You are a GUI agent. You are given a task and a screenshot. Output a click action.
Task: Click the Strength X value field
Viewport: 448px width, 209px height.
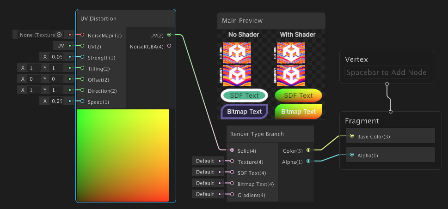coord(56,57)
